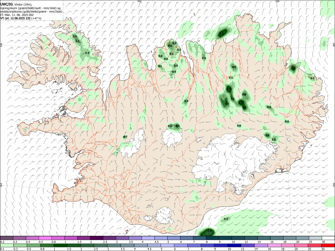Click the 1.0 precipitation value north of Vatnajökull
The image size is (335, 251).
pos(267,135)
